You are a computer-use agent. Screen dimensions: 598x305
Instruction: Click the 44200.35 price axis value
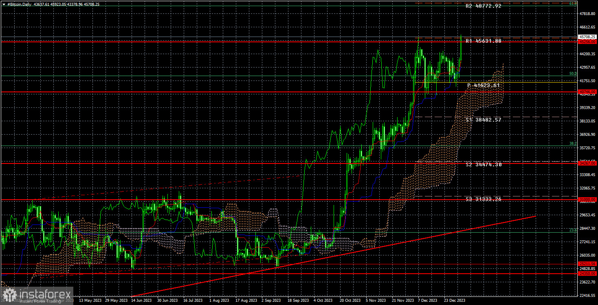pyautogui.click(x=587, y=54)
